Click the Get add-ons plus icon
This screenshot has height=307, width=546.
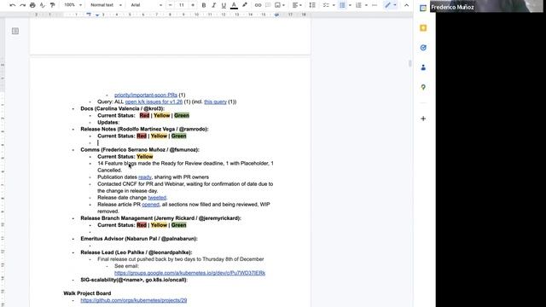click(x=423, y=119)
